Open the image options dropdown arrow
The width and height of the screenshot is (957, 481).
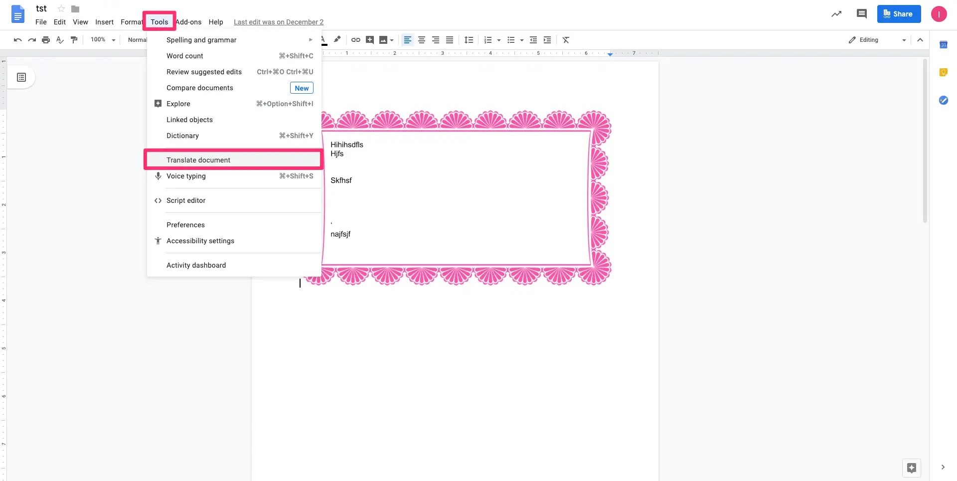point(392,40)
